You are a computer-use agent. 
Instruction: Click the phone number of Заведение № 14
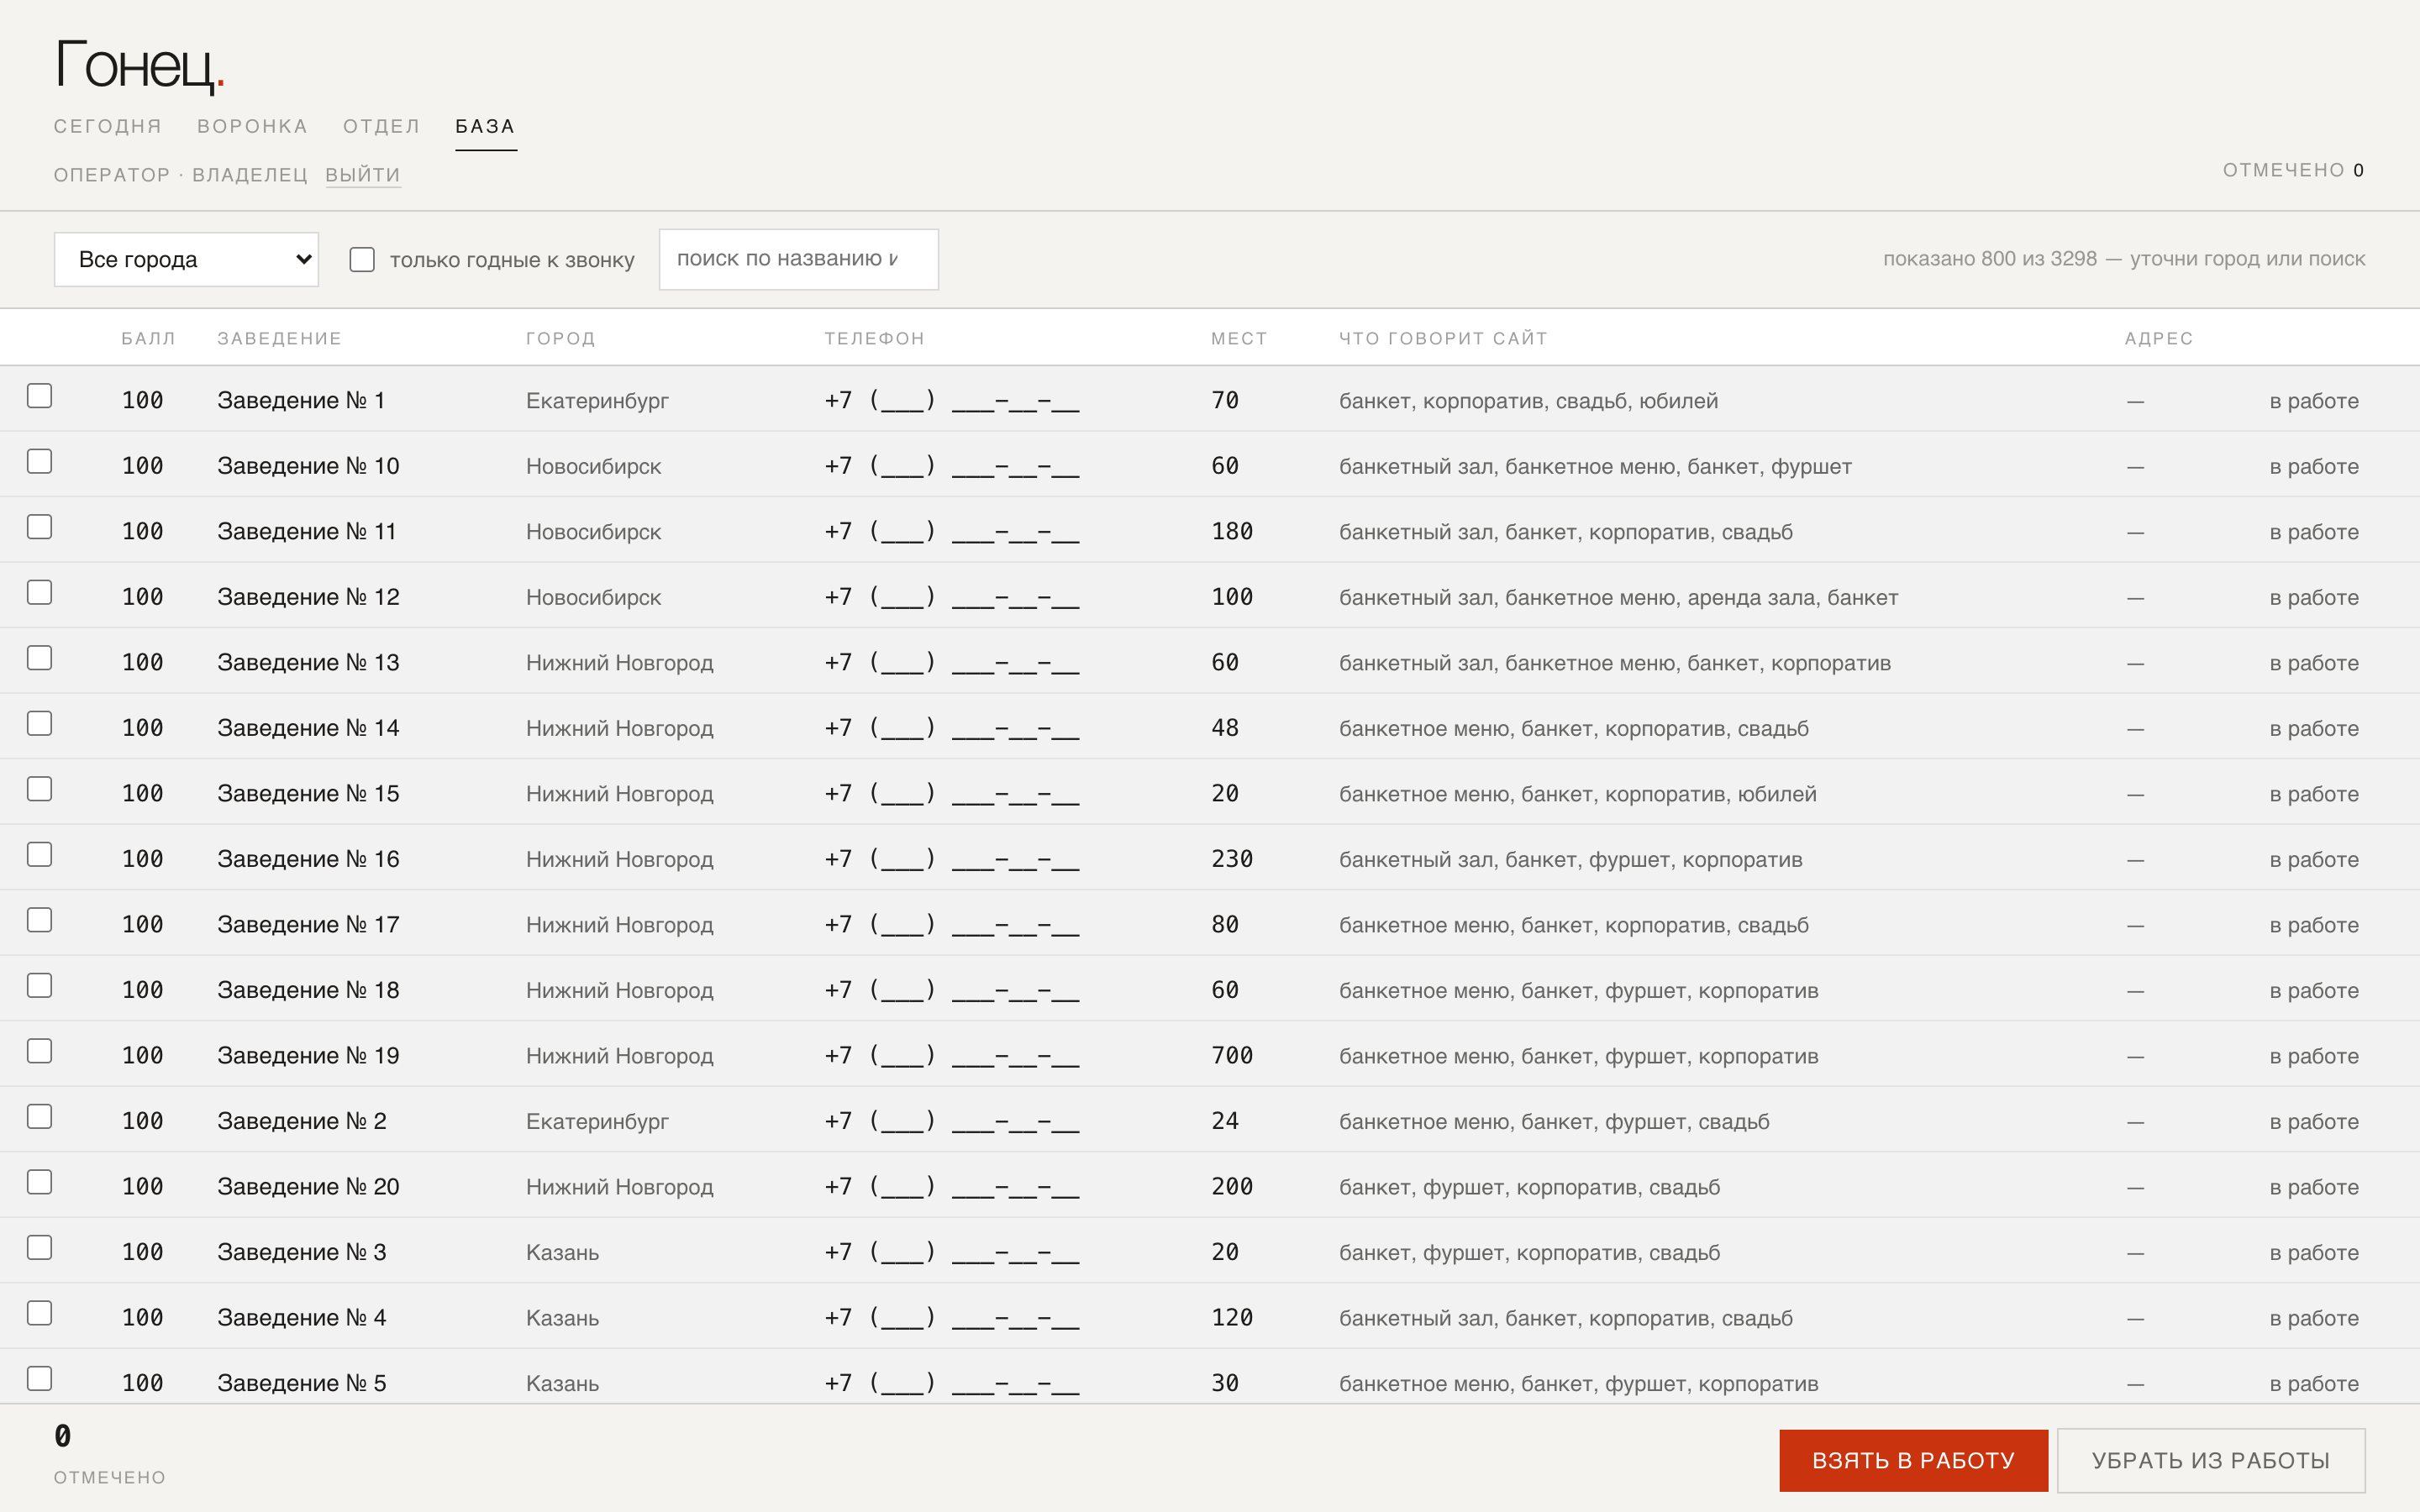(951, 728)
